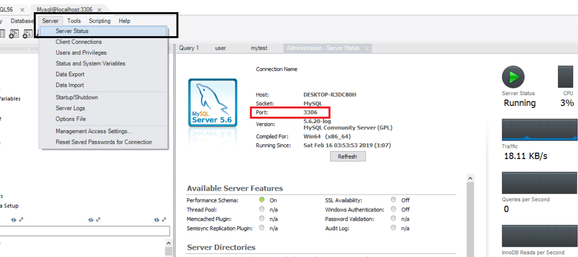Switch to Mysql@localhost:3306 connection tab
The height and width of the screenshot is (257, 578).
click(x=64, y=9)
